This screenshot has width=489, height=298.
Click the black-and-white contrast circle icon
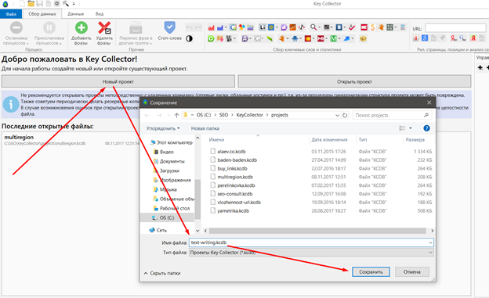click(x=190, y=38)
